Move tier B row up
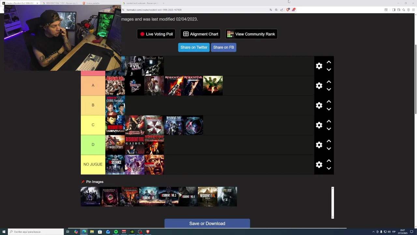Image resolution: width=417 pixels, height=235 pixels. tap(329, 102)
